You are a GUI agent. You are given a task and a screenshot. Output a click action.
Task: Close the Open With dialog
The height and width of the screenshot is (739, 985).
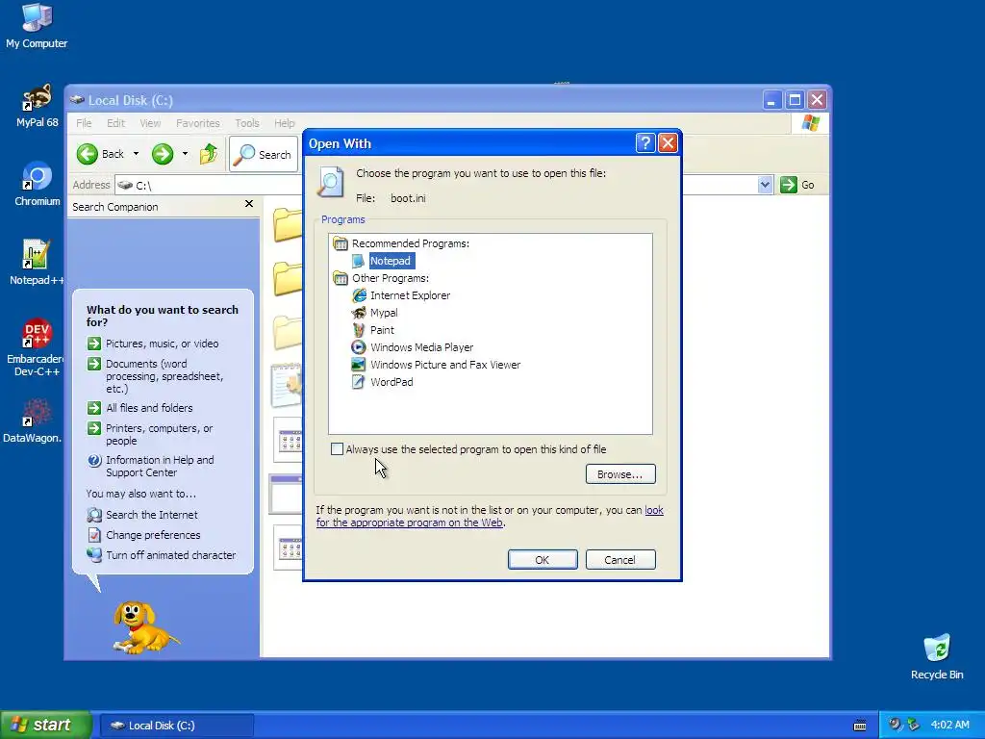click(x=668, y=143)
